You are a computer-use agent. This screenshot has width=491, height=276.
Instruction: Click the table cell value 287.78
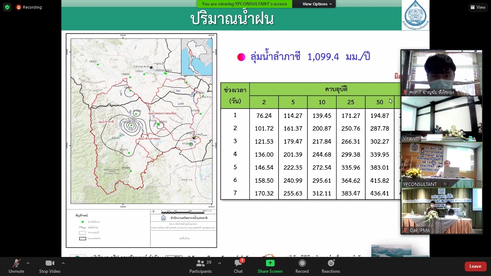[x=380, y=129]
